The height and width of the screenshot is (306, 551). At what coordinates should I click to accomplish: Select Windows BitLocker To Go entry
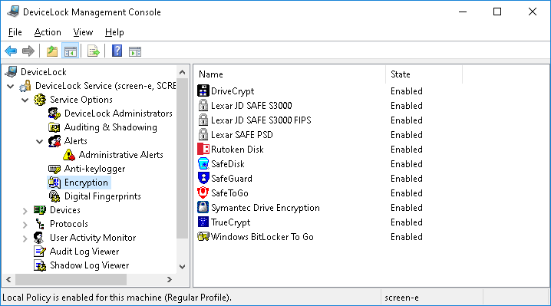[x=262, y=237]
